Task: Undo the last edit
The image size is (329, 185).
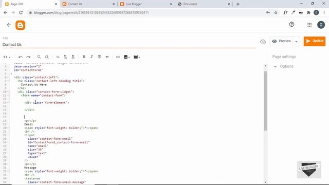Action: click(21, 57)
